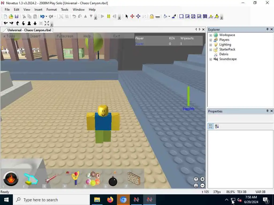The height and width of the screenshot is (205, 274).
Task: Select the Workspace item in Explorer
Action: click(227, 35)
